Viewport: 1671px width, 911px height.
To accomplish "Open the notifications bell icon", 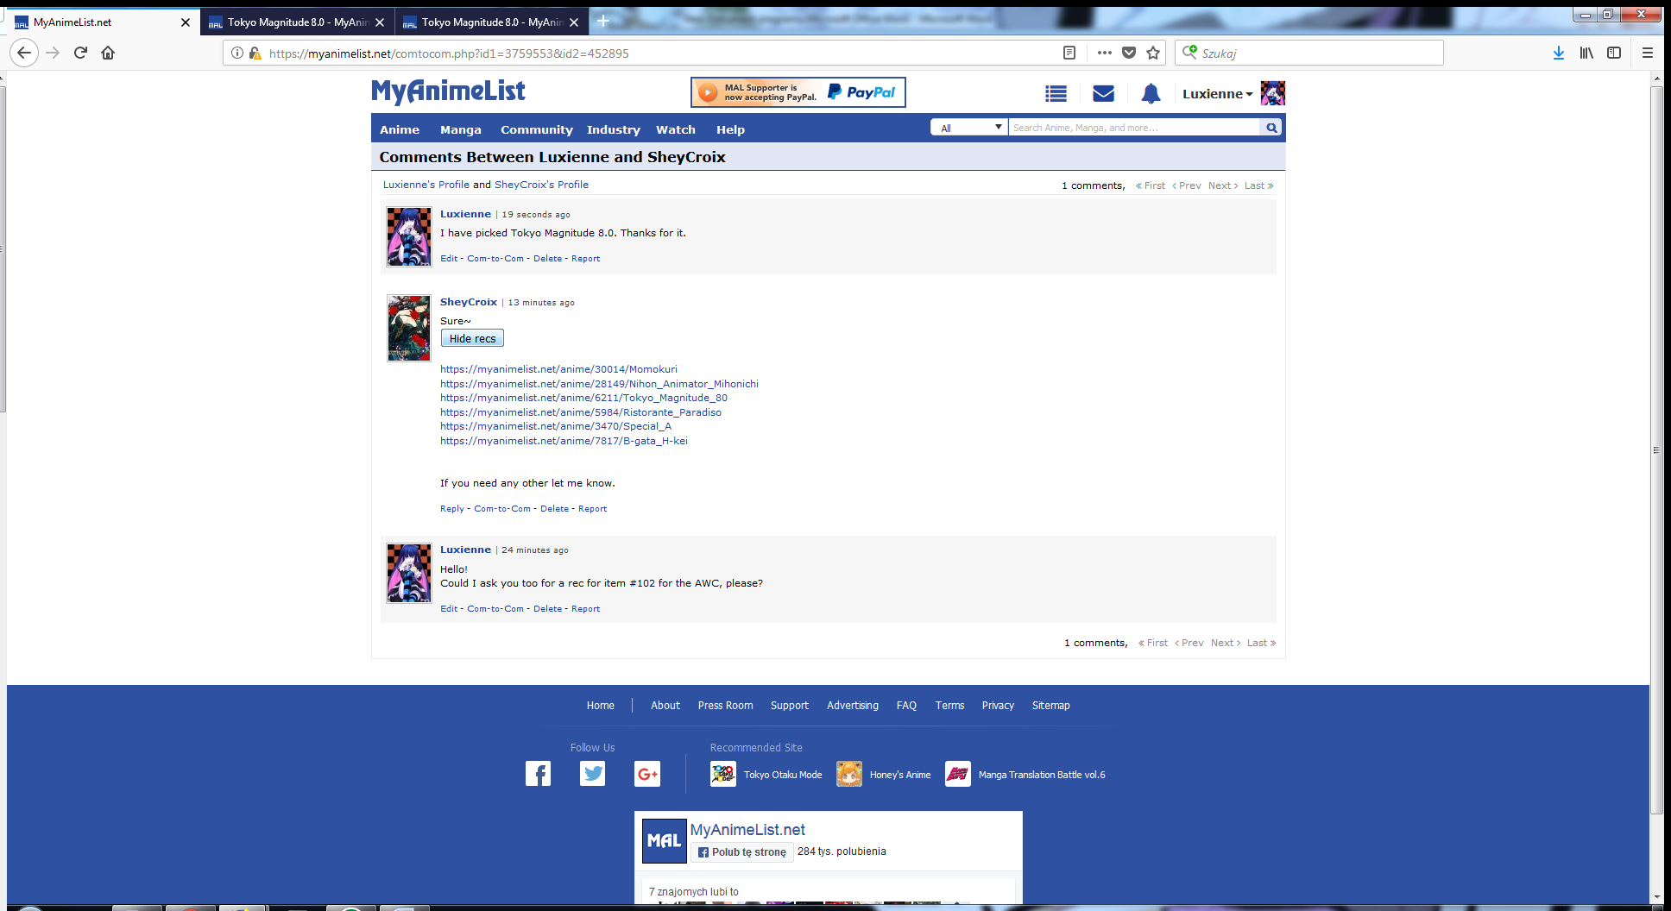I will 1151,94.
